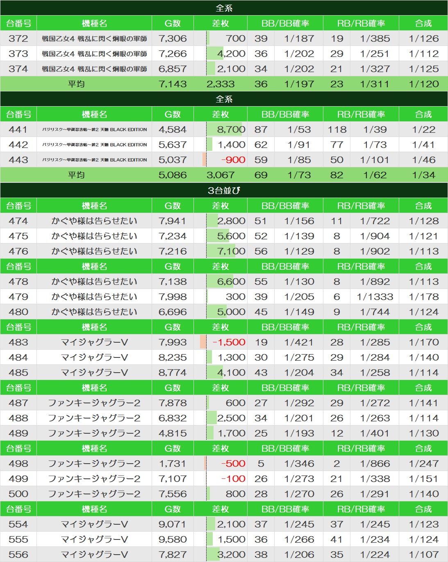Click BB rate 1/421
This screenshot has width=448, height=562.
(x=299, y=342)
